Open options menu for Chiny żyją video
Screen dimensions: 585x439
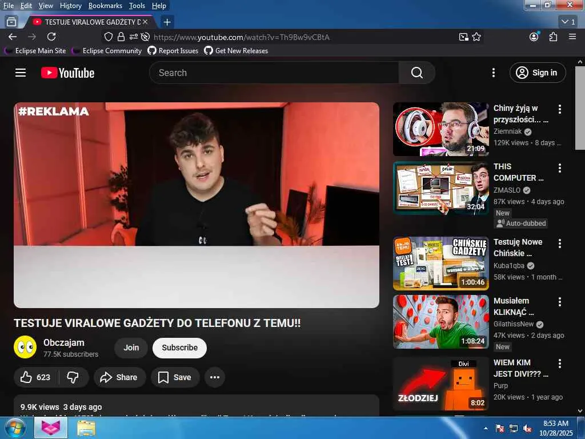560,109
